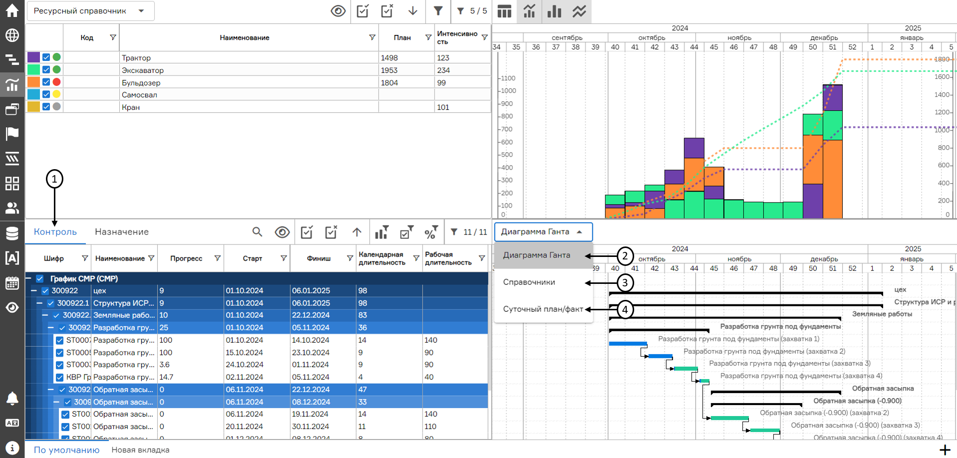Viewport: 957px width, 458px height.
Task: Go to Home in left sidebar
Action: [x=12, y=11]
